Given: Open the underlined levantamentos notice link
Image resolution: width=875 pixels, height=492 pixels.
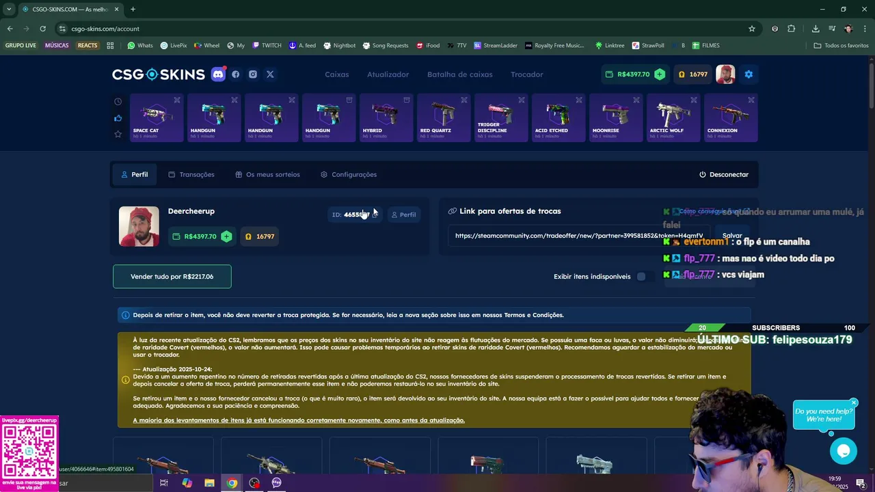Looking at the screenshot, I should [x=299, y=420].
